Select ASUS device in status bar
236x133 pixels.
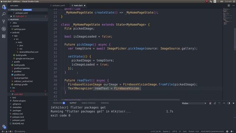point(212,132)
